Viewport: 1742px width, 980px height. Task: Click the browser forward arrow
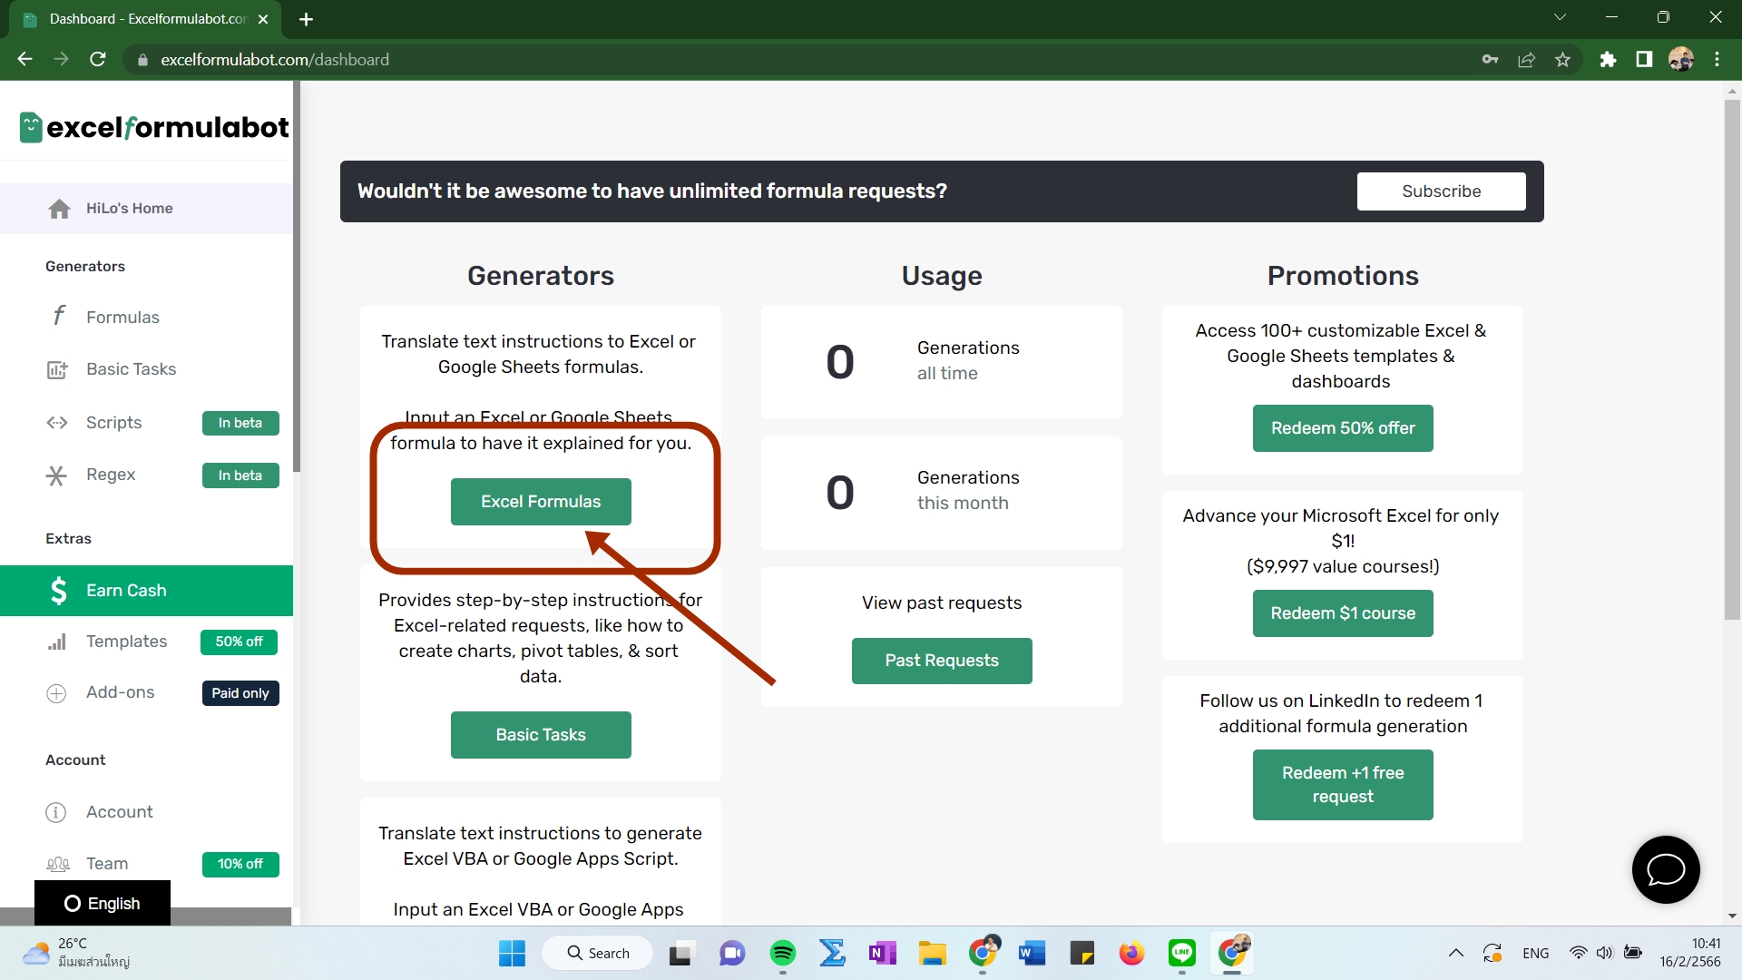pyautogui.click(x=61, y=59)
